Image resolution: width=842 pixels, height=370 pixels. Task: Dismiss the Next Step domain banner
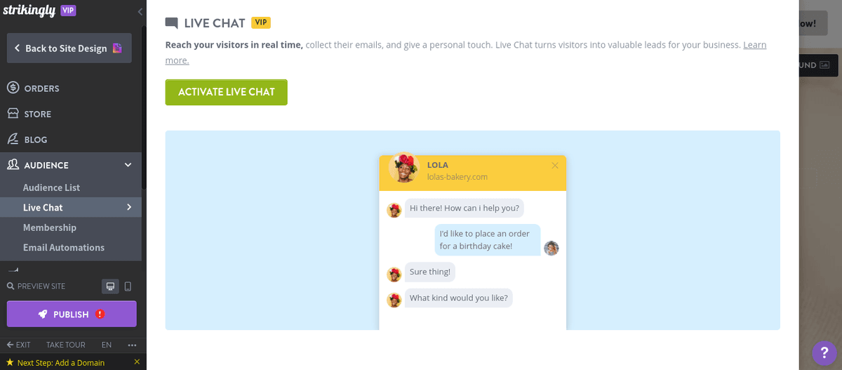pyautogui.click(x=137, y=362)
